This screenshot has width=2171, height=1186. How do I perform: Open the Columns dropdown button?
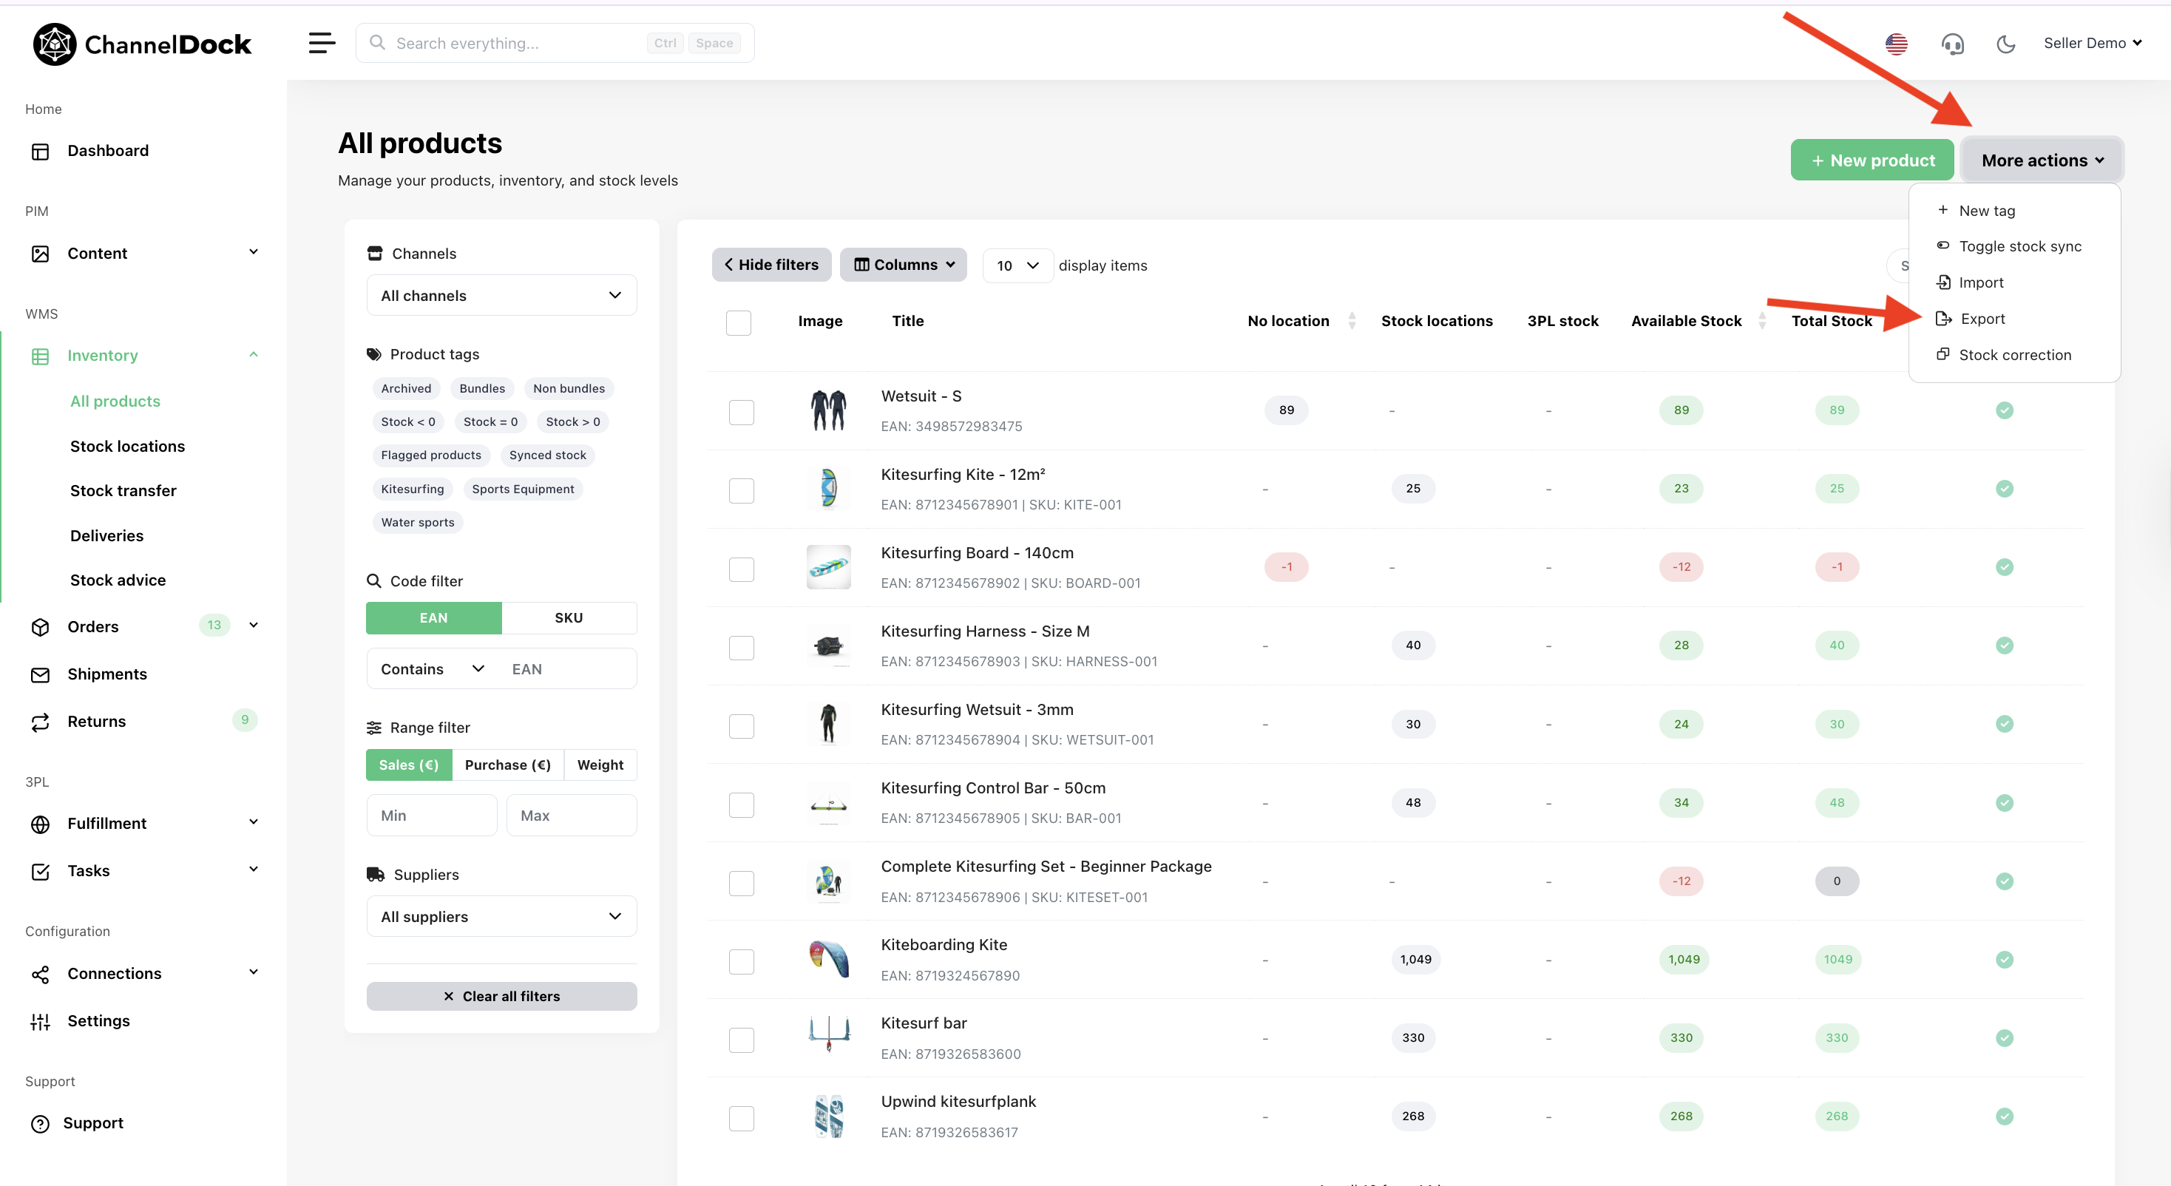coord(904,265)
